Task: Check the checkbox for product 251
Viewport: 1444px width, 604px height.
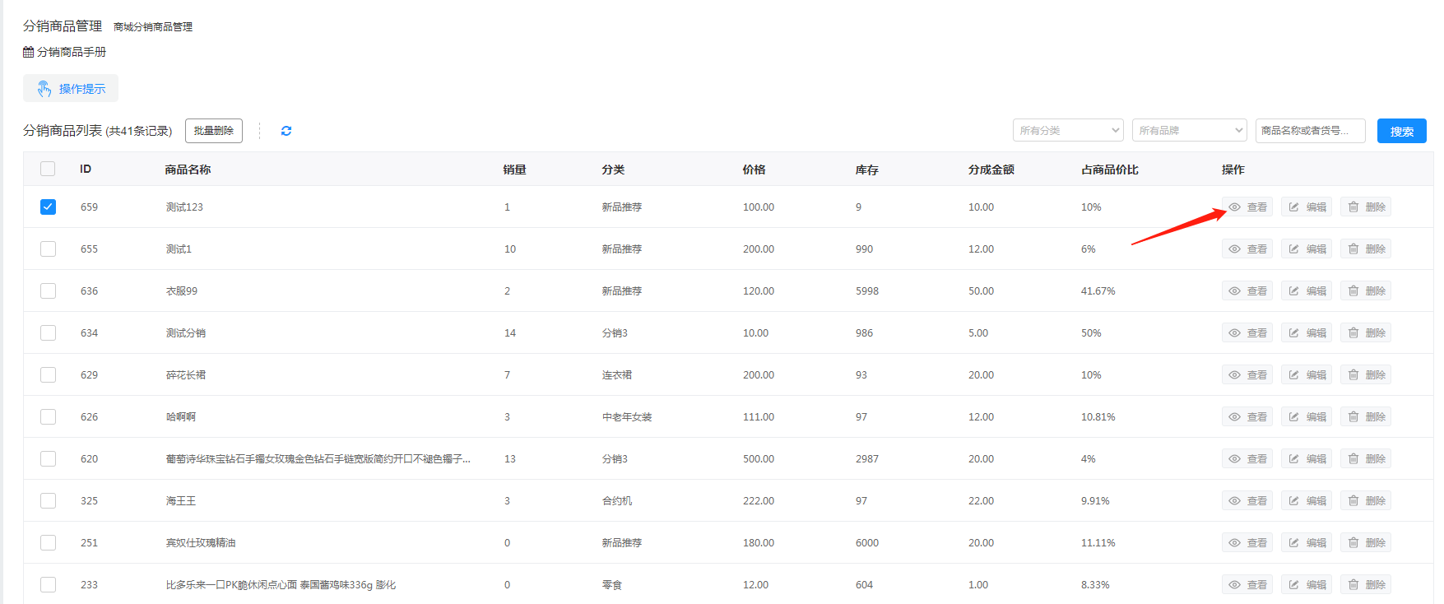Action: click(48, 542)
